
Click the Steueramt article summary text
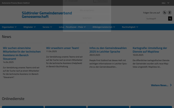pos(21,72)
